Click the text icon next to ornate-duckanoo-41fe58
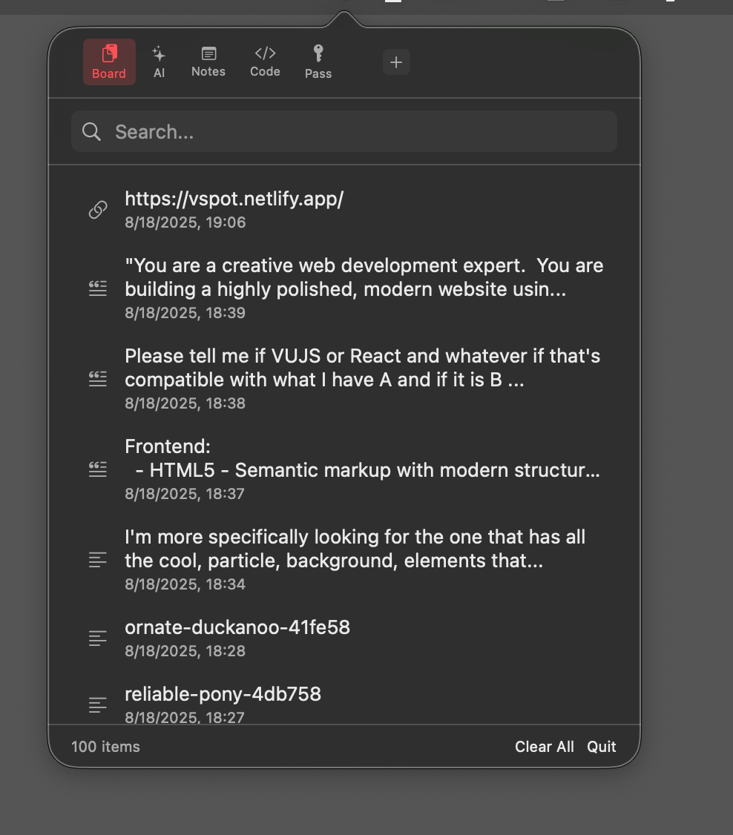The image size is (733, 835). point(97,638)
